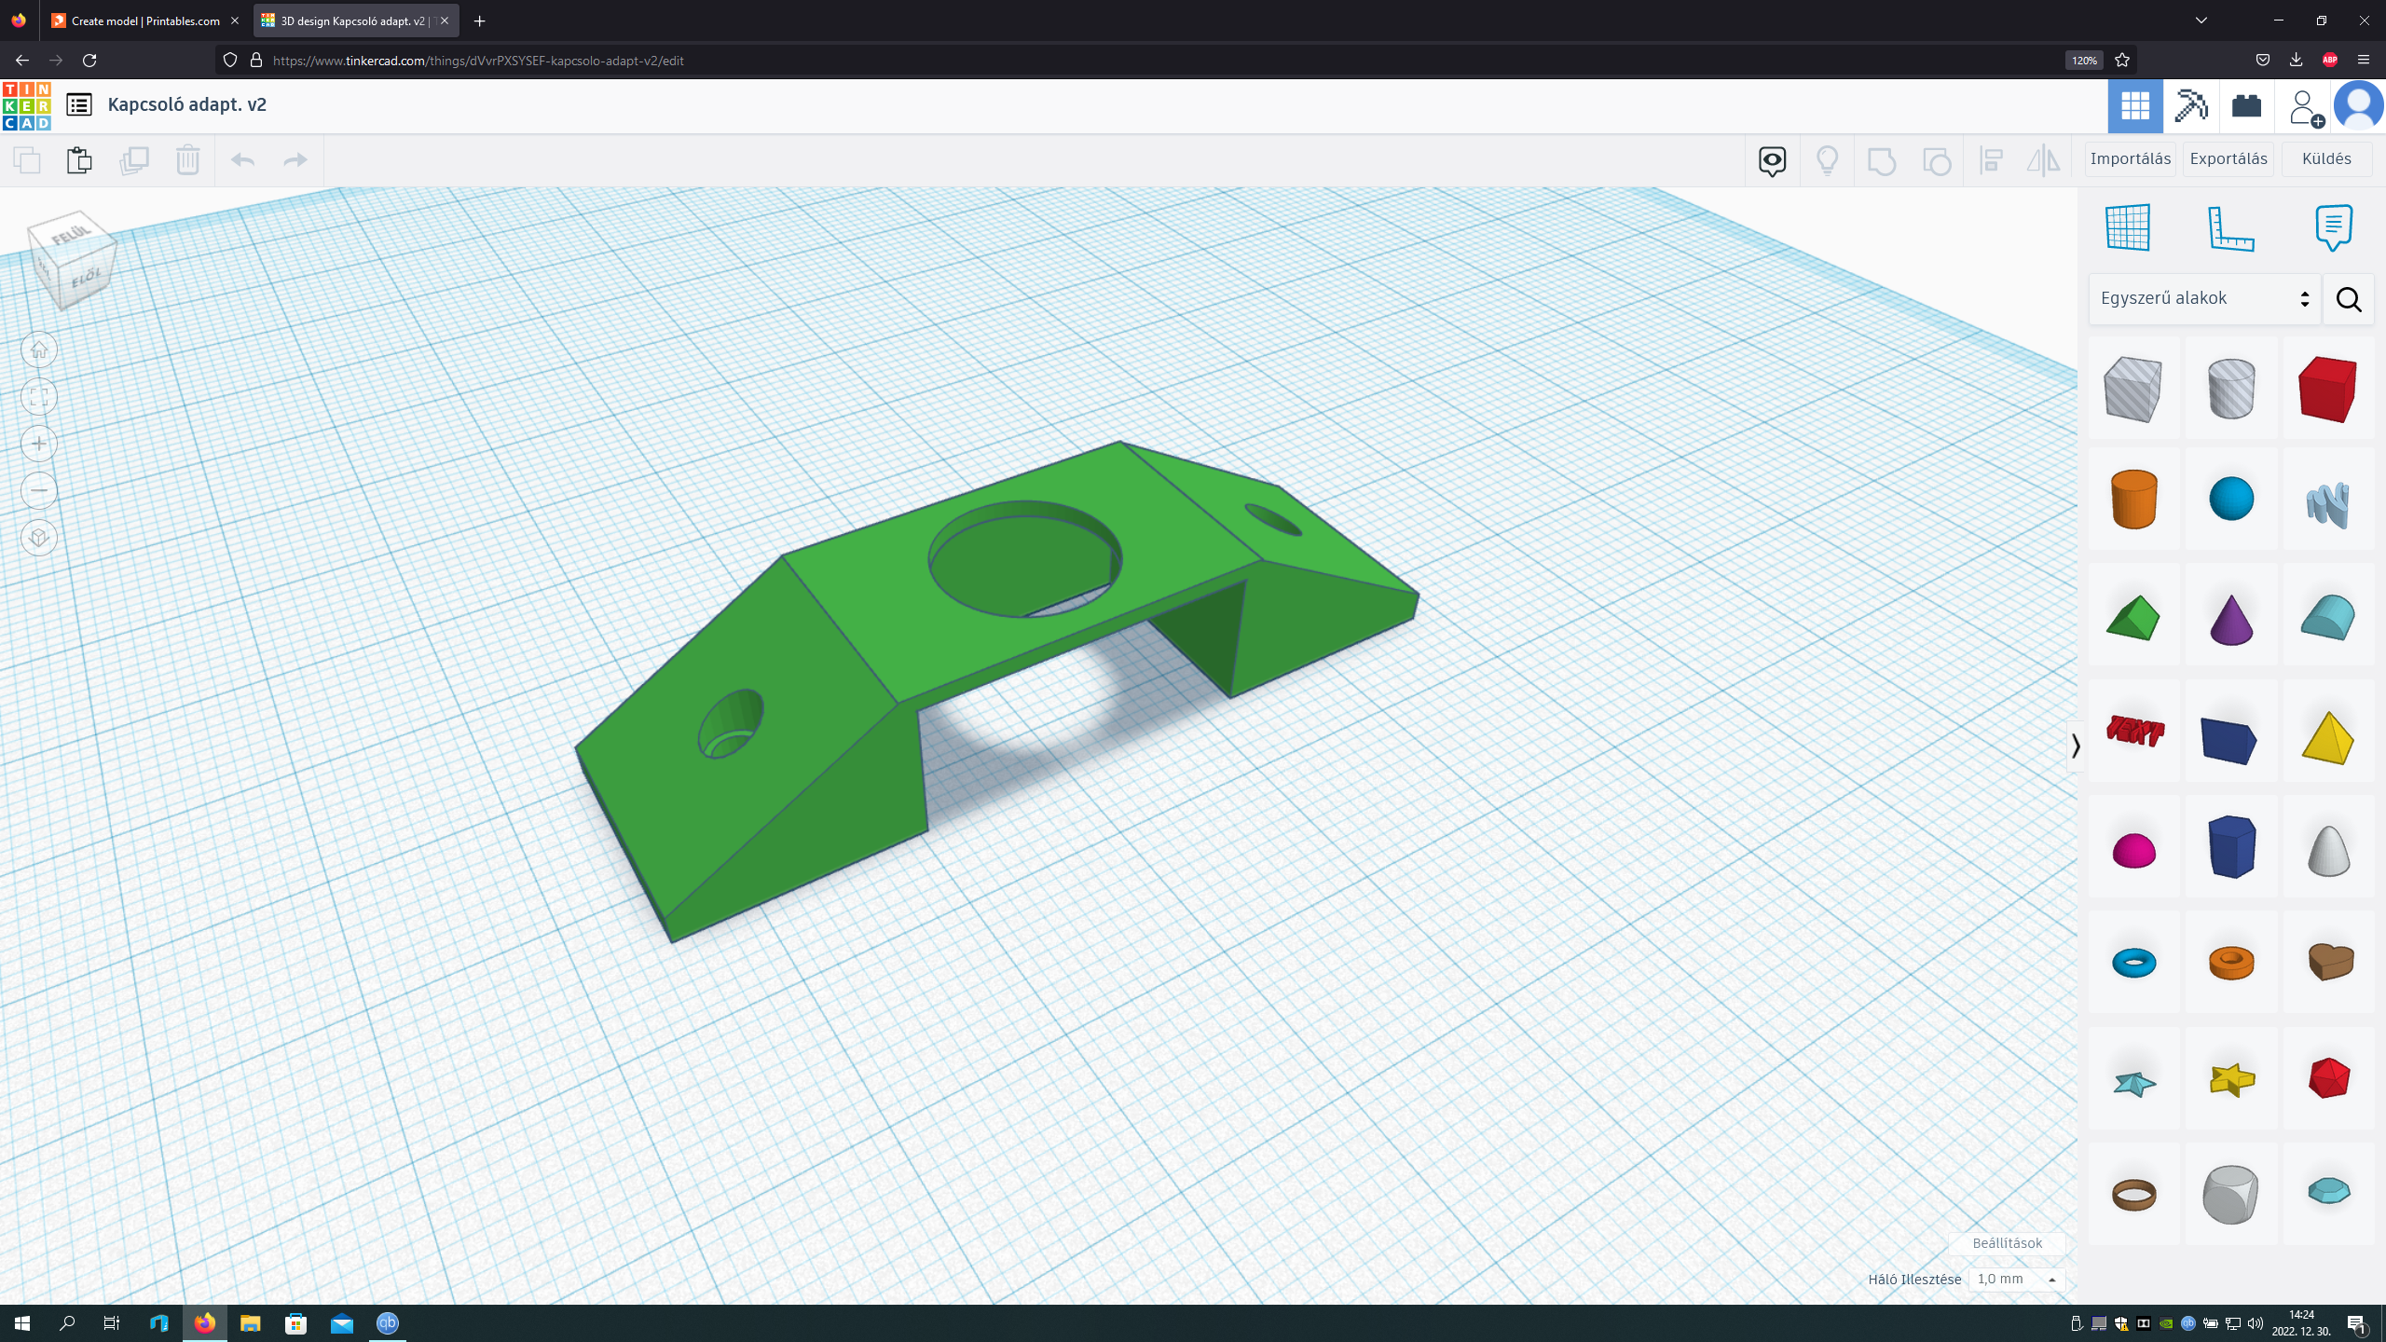This screenshot has height=1342, width=2386.
Task: Click the Group shapes icon
Action: pyautogui.click(x=1882, y=160)
